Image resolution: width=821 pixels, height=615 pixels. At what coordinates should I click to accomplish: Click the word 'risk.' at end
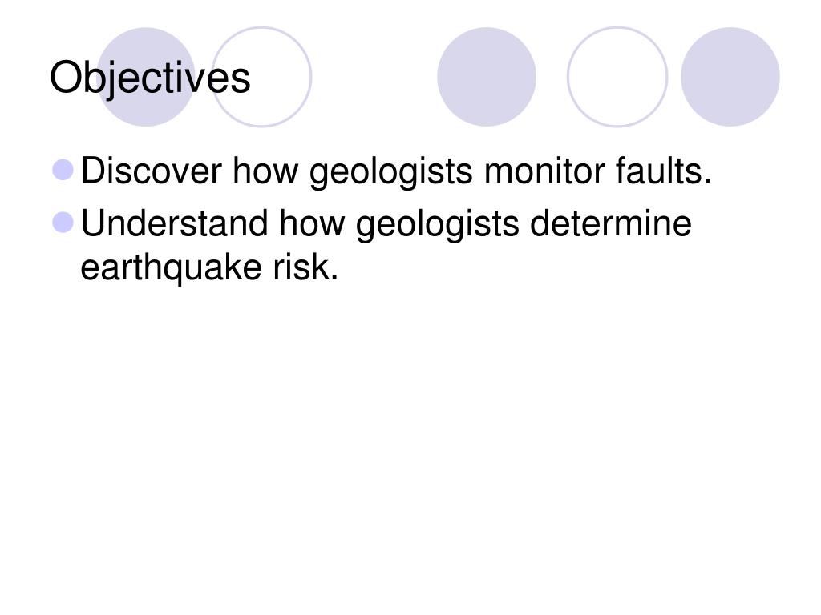pos(305,267)
